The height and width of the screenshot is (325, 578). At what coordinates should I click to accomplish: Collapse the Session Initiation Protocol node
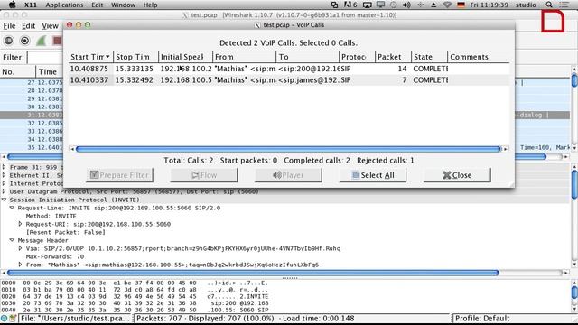[4, 200]
